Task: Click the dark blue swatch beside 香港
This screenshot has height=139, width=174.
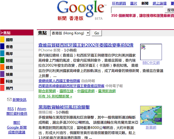Action: [2, 47]
